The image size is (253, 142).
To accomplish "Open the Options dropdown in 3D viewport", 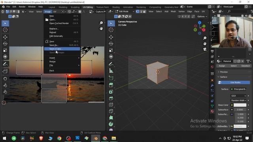I will [x=202, y=17].
